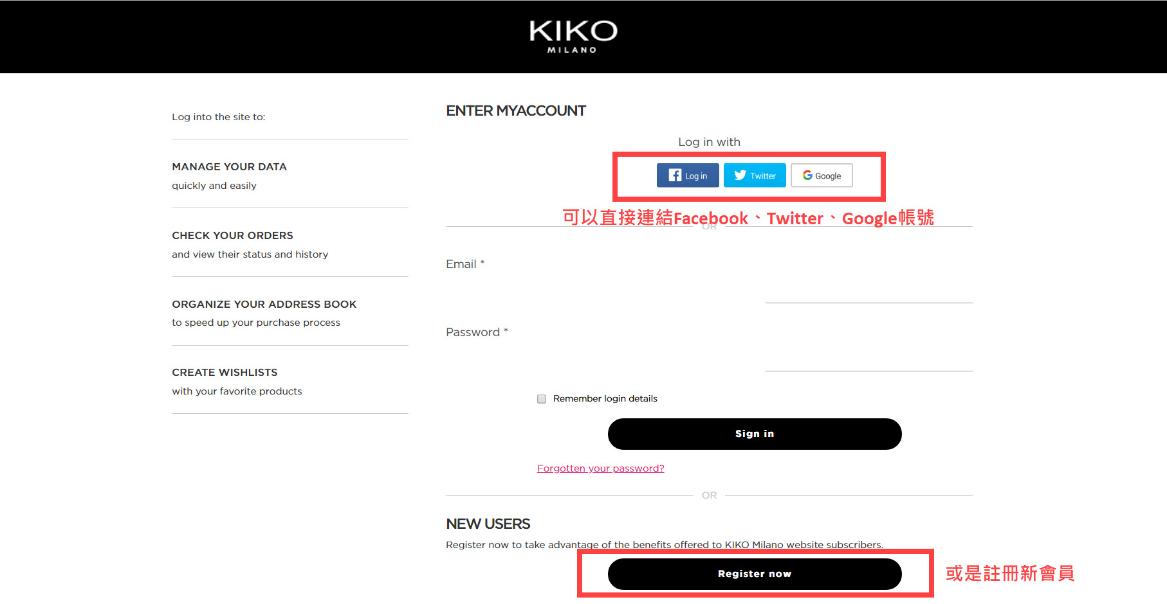Open the 'Forgotten your password?' link
The image size is (1167, 604).
[x=600, y=468]
